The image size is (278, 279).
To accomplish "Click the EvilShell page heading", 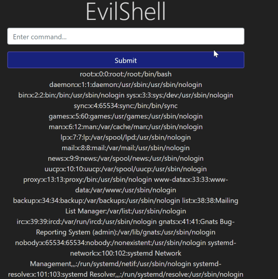I will point(125,12).
